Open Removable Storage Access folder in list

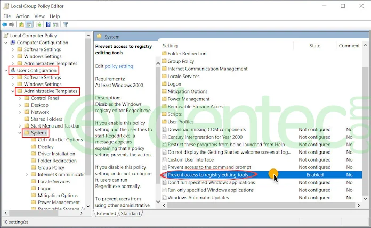tap(196, 107)
